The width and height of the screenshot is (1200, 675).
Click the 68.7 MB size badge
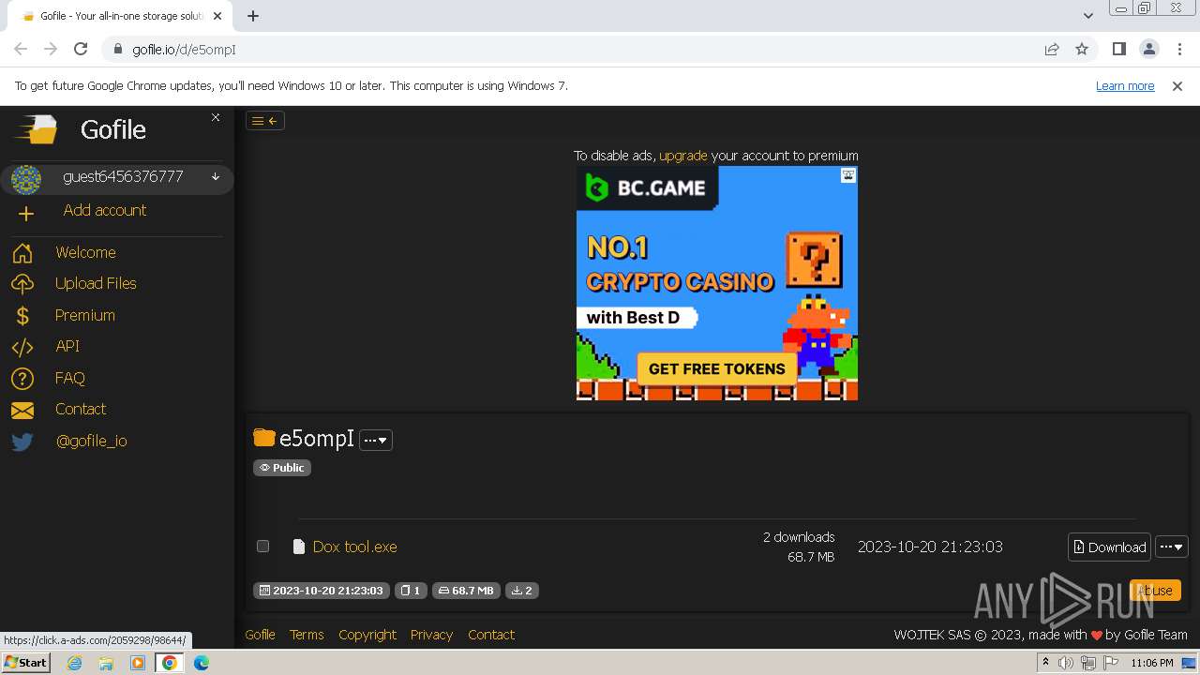[x=466, y=591]
